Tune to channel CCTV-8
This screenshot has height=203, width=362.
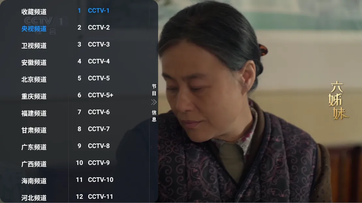tap(109, 146)
